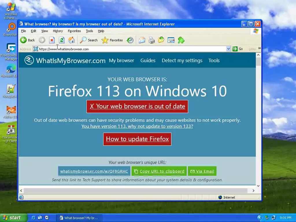
Task: Click the vertical scrollbar down arrow
Action: (258, 186)
